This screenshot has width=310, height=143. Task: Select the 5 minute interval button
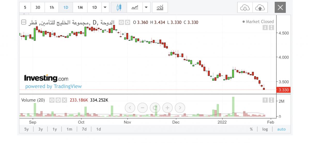pos(25,7)
